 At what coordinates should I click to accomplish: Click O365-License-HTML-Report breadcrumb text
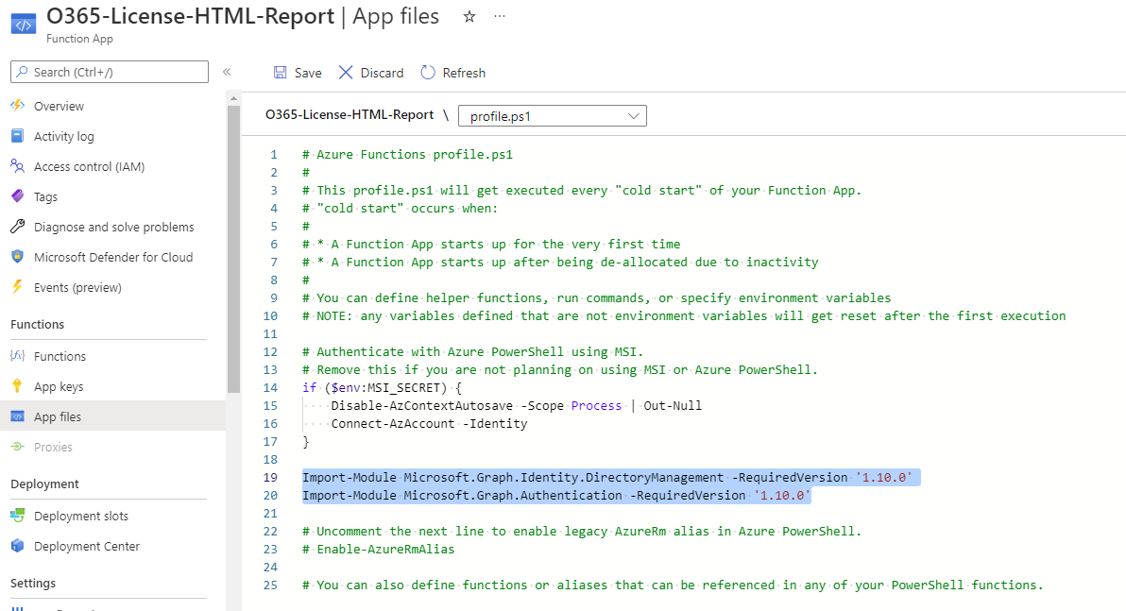click(350, 115)
